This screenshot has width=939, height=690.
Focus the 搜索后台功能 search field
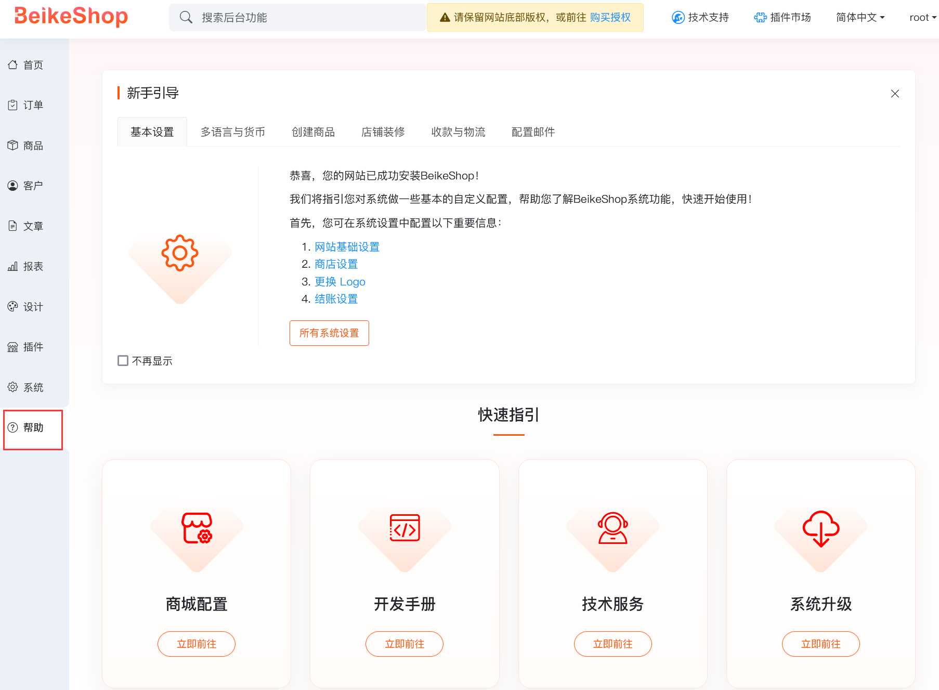(x=297, y=17)
